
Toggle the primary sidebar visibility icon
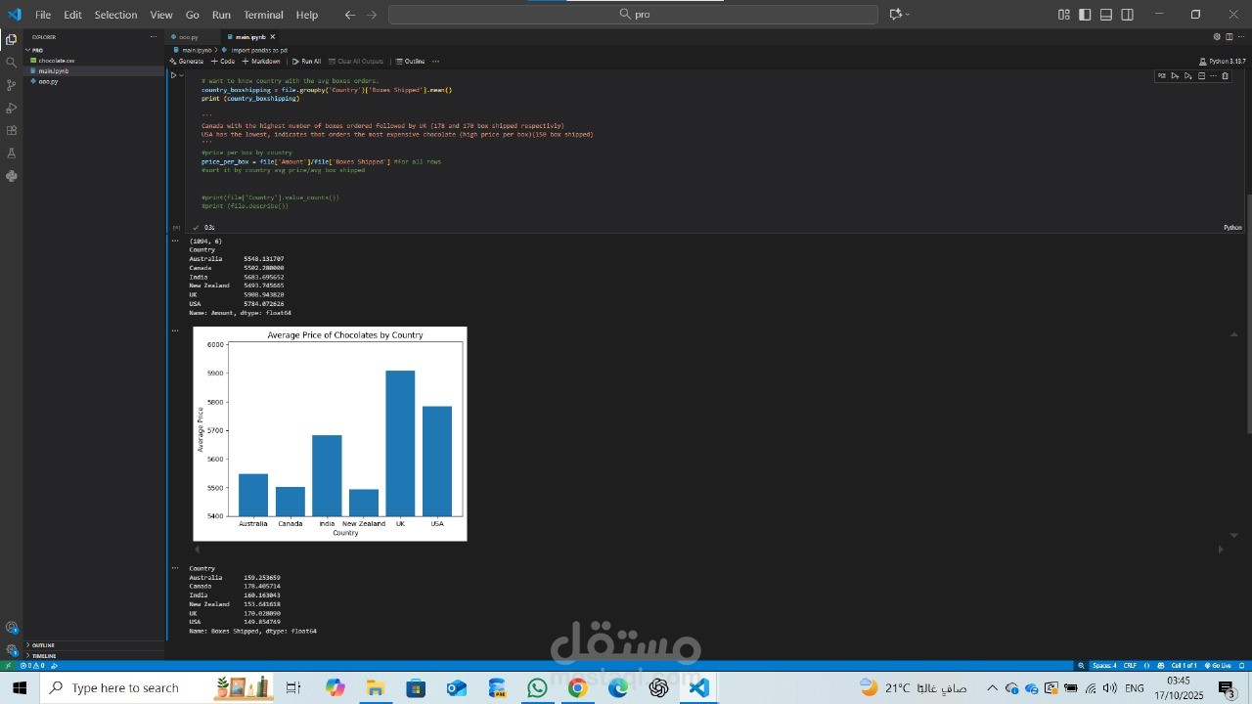tap(1084, 14)
